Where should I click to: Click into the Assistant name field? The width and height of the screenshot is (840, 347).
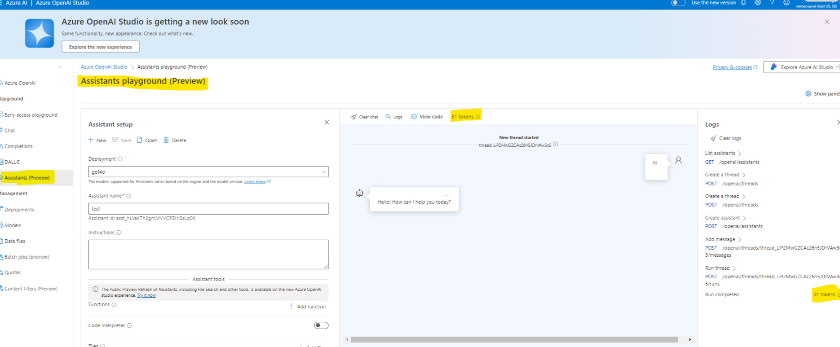(x=208, y=209)
